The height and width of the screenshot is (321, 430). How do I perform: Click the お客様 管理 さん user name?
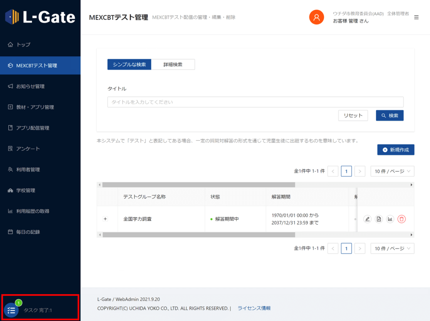pyautogui.click(x=351, y=21)
